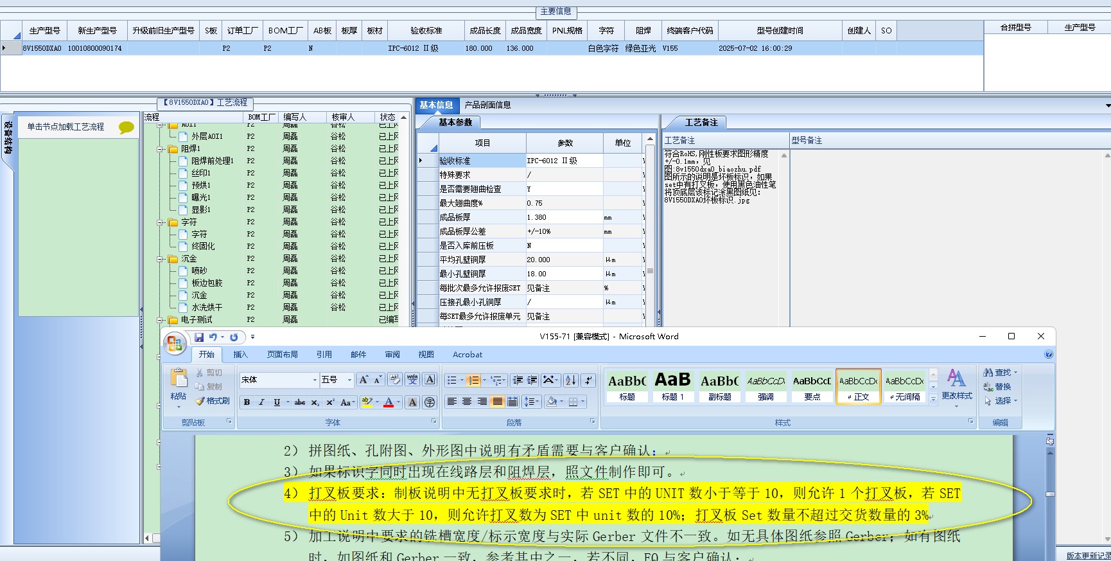Apply distributed alignment

point(512,402)
